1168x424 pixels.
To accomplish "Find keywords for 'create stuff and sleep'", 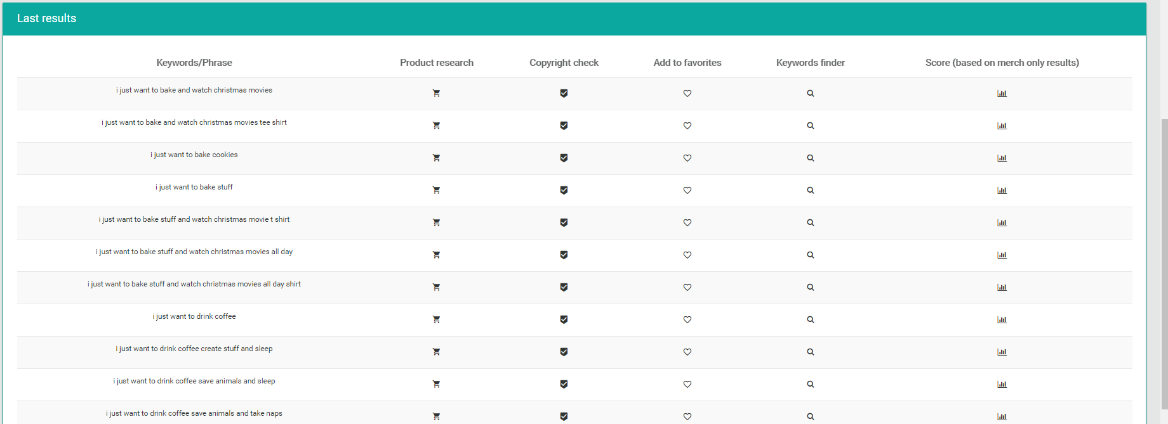I will click(811, 352).
